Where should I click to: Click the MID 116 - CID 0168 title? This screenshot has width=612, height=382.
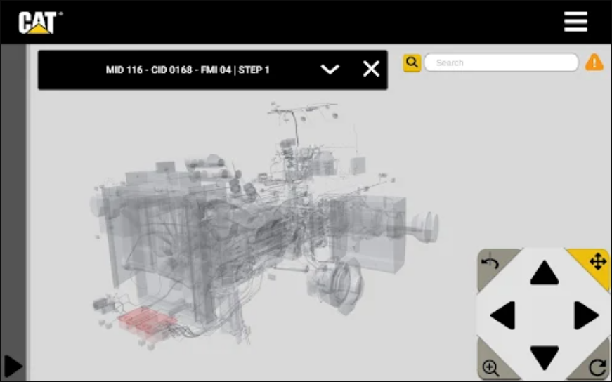[x=188, y=70]
